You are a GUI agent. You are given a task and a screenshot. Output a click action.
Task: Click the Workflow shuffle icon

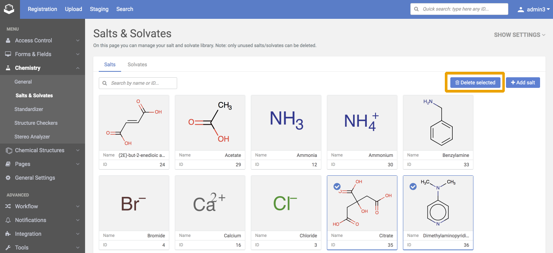click(x=8, y=206)
